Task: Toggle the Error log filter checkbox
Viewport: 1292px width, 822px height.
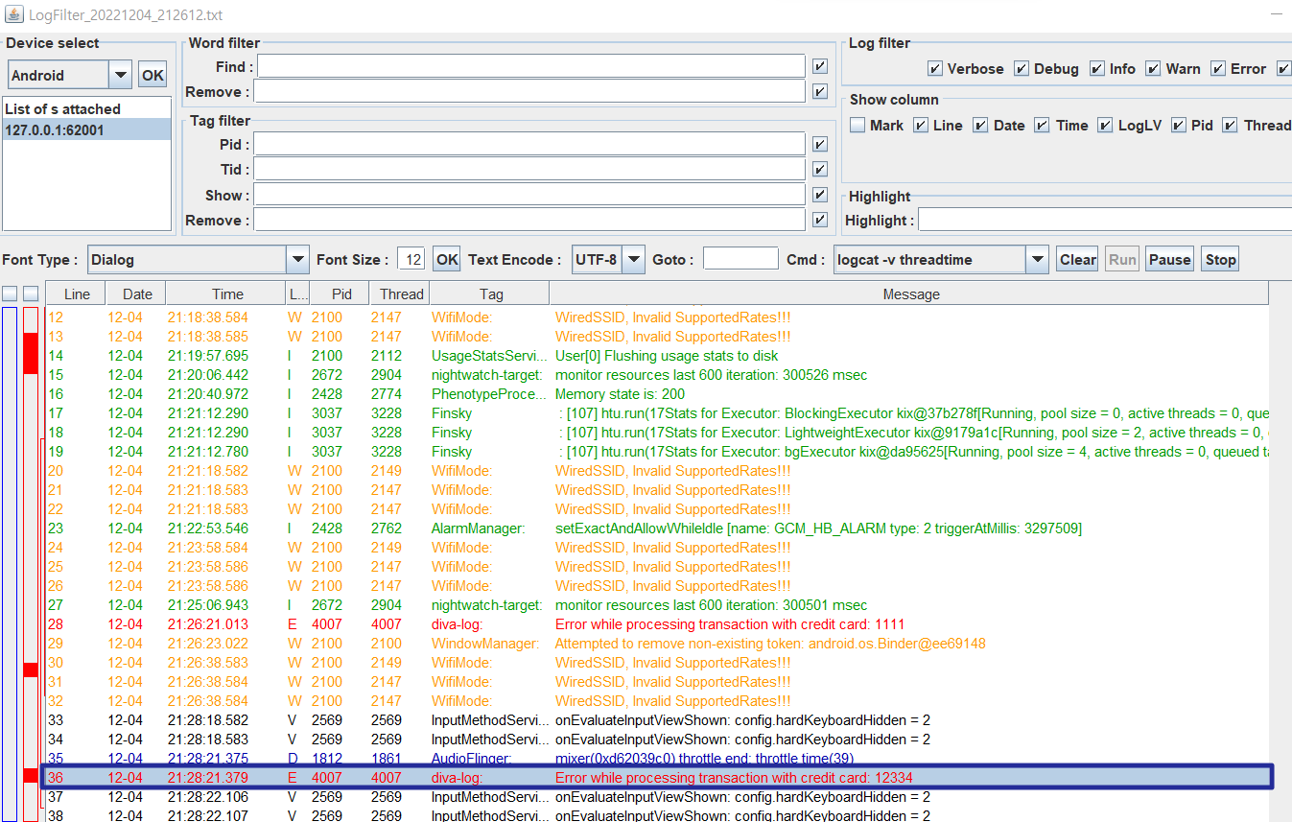Action: tap(1218, 69)
